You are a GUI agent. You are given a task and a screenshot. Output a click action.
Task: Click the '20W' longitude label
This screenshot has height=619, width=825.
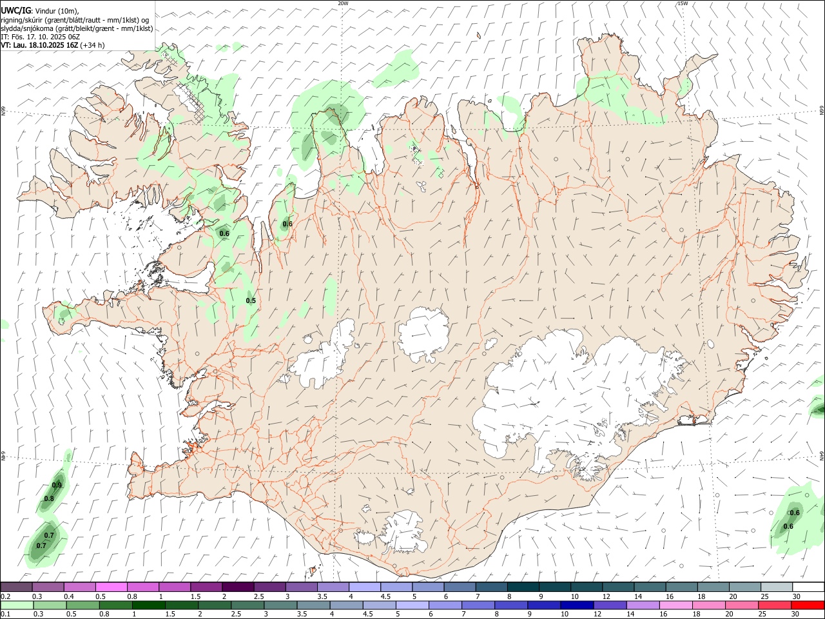pyautogui.click(x=343, y=3)
